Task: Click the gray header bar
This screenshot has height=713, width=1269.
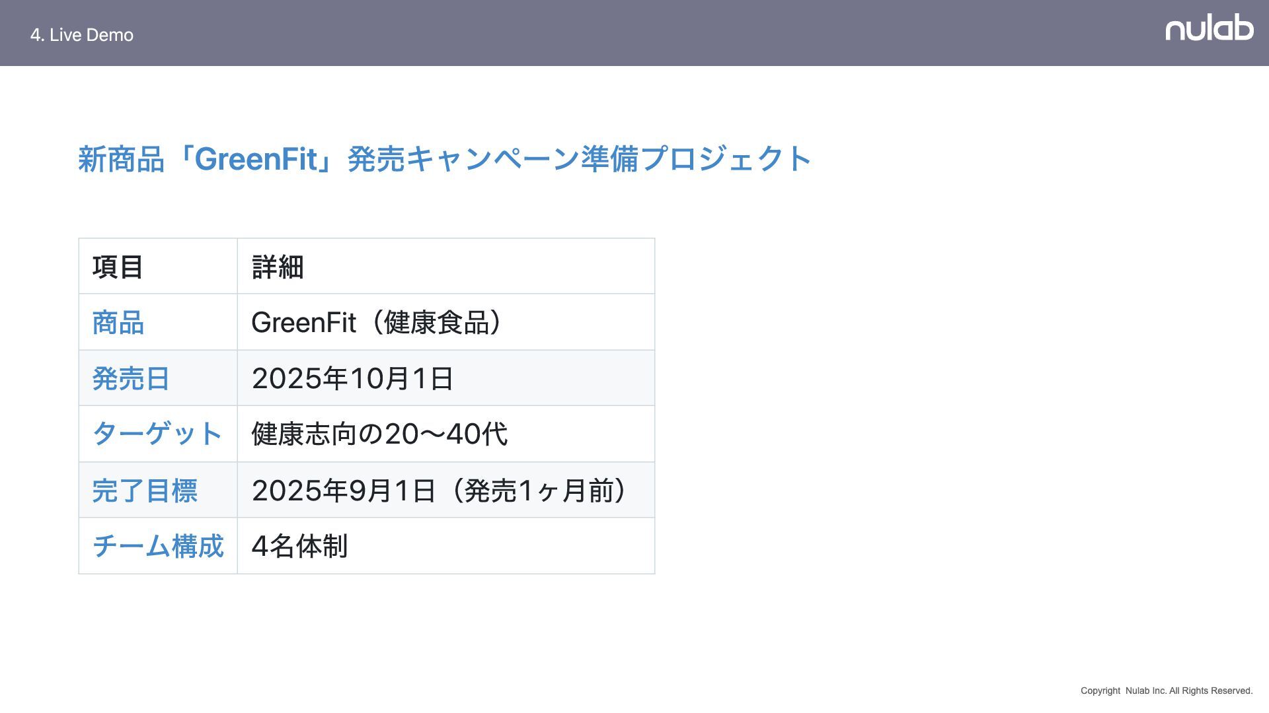Action: tap(634, 33)
